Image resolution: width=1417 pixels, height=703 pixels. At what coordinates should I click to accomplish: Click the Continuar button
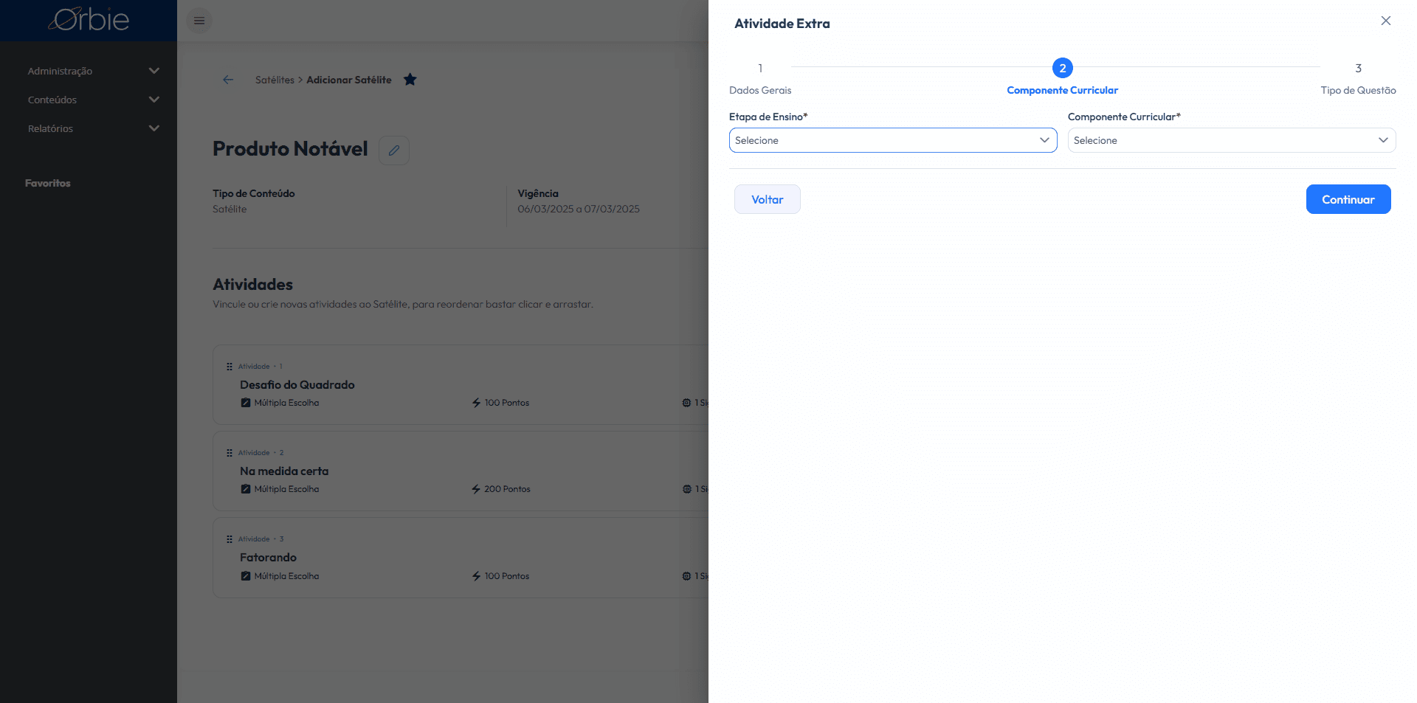pos(1348,199)
